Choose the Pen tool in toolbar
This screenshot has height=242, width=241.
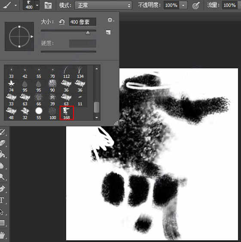(3, 189)
